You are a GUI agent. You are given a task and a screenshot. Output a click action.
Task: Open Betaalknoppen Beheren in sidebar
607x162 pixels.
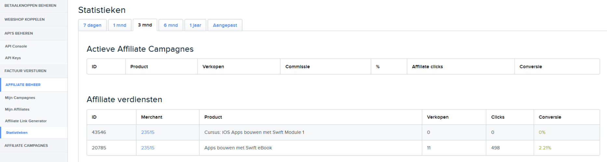click(x=34, y=6)
